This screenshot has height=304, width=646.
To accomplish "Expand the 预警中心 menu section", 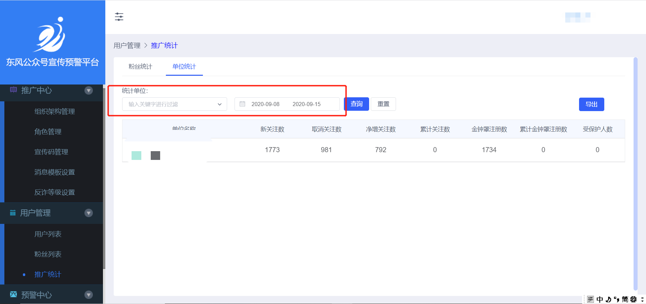I will (x=89, y=295).
